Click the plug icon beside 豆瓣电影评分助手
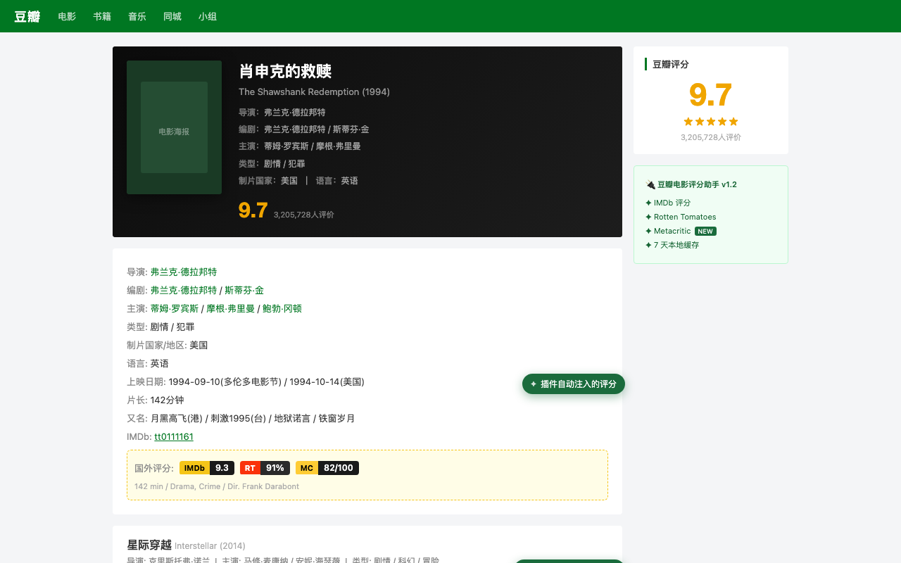This screenshot has width=901, height=563. [x=650, y=184]
